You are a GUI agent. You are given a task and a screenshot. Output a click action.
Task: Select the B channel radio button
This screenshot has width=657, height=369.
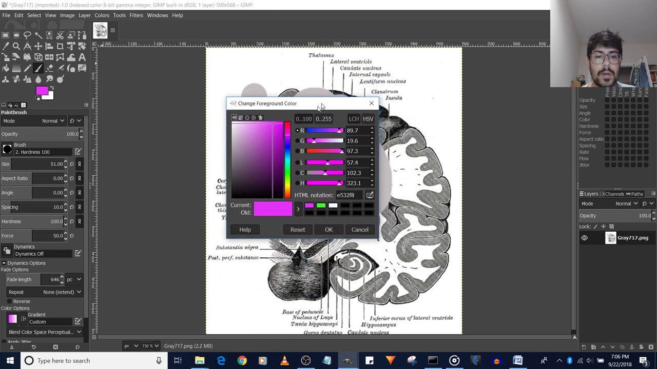click(297, 151)
